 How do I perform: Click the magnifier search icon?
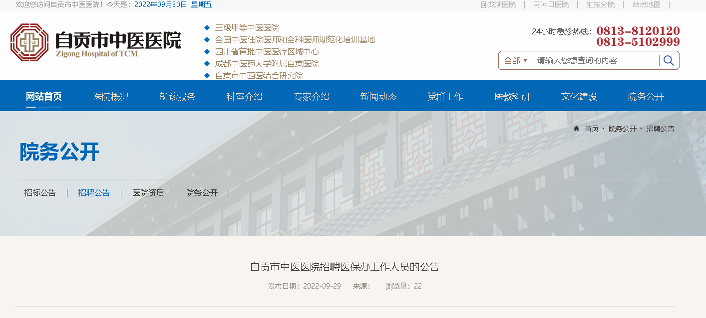click(669, 61)
